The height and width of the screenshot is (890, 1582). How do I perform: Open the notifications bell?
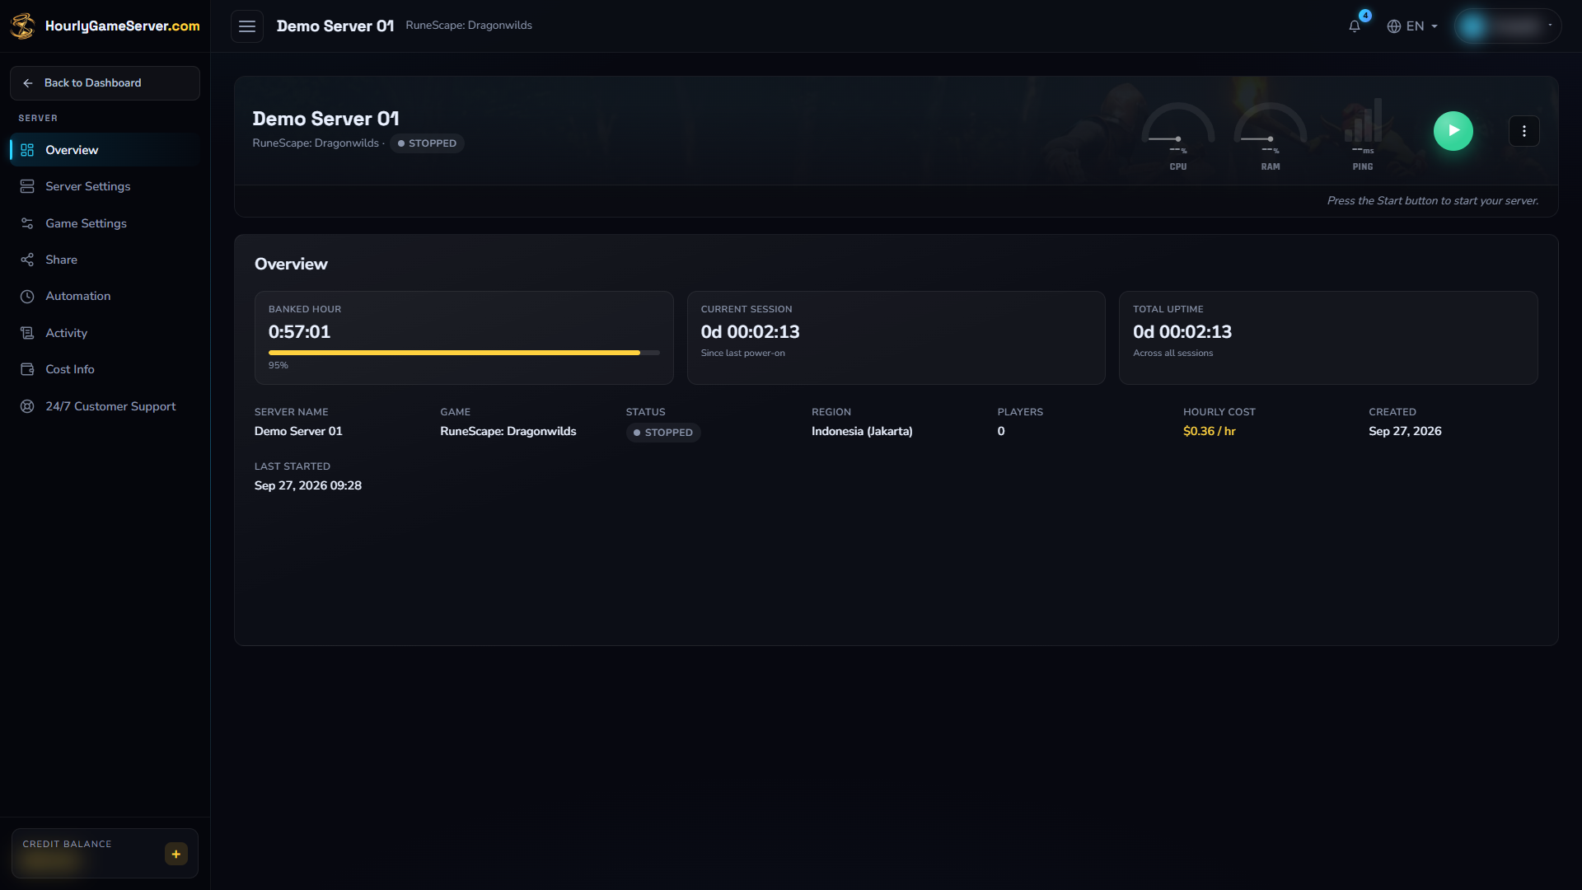(1355, 26)
